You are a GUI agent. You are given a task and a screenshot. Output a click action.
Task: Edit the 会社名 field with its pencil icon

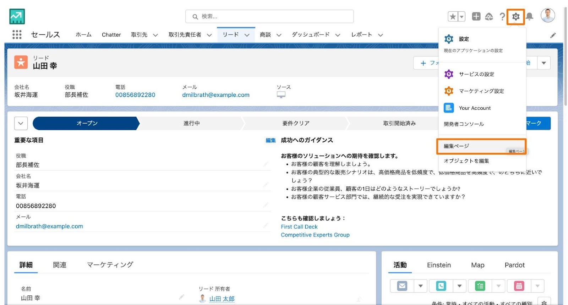266,185
